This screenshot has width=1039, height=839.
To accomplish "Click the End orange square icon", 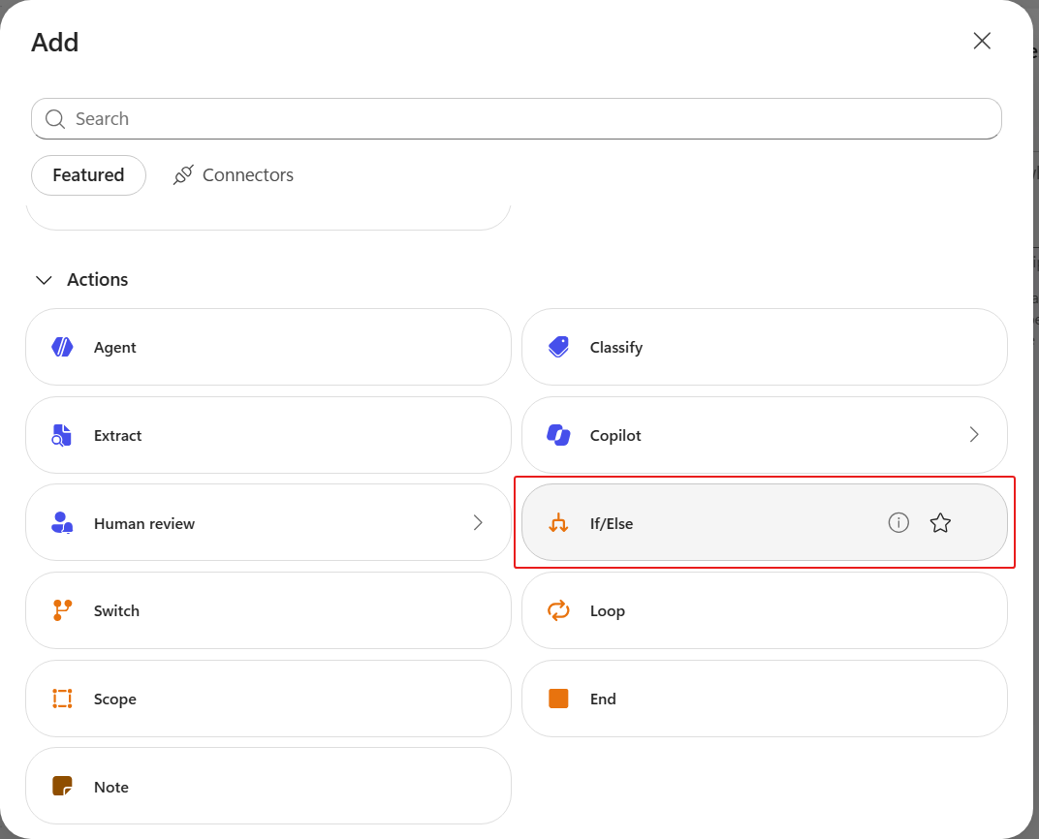I will click(558, 699).
